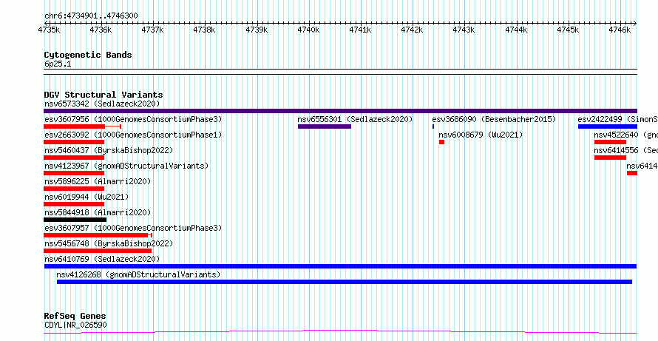Open nsv5460437 (ByrskaBishop2022) label
The width and height of the screenshot is (658, 341).
tap(108, 150)
